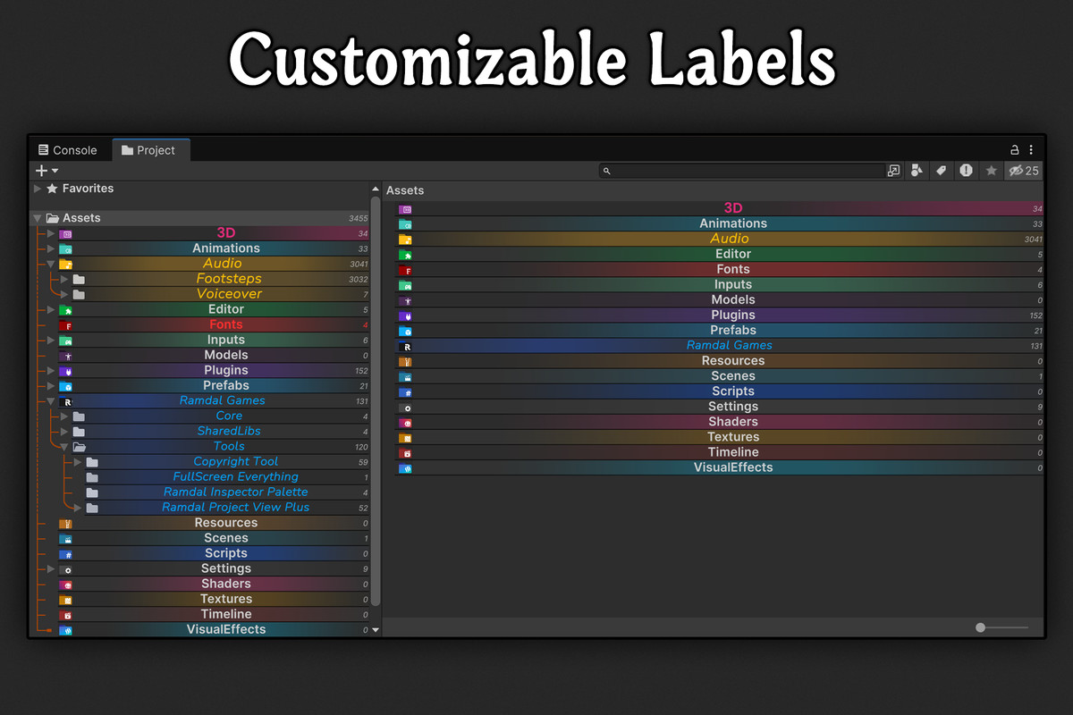This screenshot has width=1073, height=715.
Task: Click the icon size zoom slider
Action: [981, 628]
